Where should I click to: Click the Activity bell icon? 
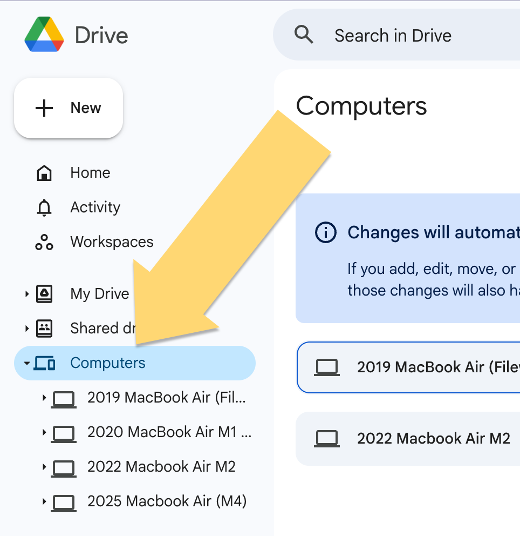(x=44, y=207)
